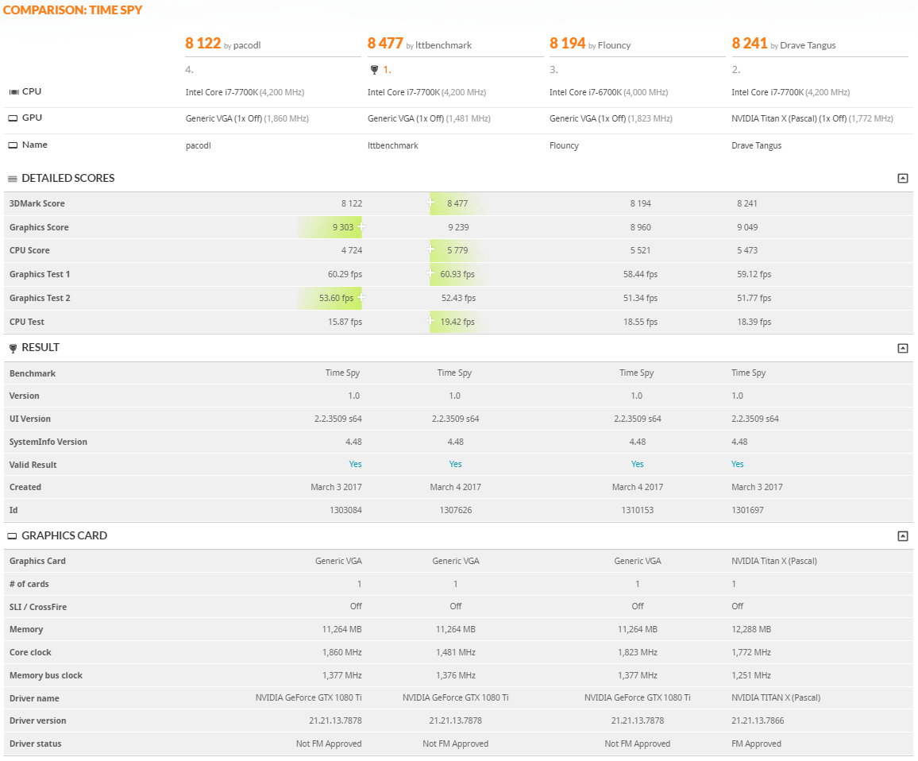Click the result Id 1301697
918x761 pixels.
[747, 510]
